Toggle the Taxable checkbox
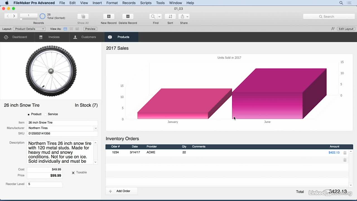 (x=73, y=173)
